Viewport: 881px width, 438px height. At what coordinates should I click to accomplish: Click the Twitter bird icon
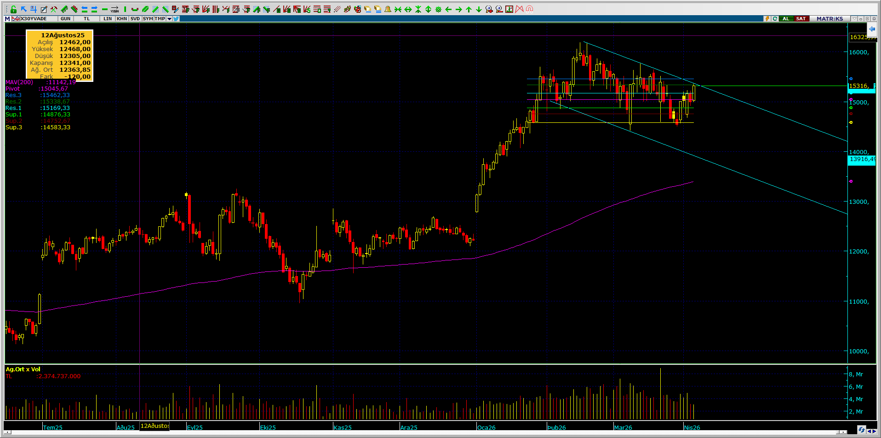click(176, 19)
